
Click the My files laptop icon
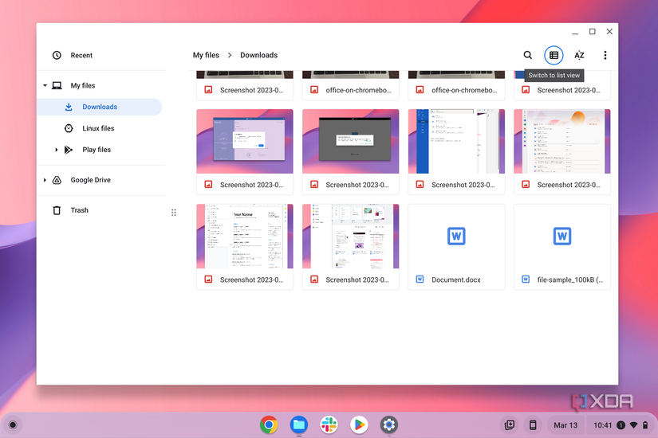pos(57,85)
